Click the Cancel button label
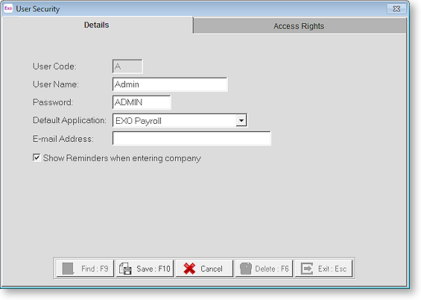421x300 pixels. coord(212,269)
